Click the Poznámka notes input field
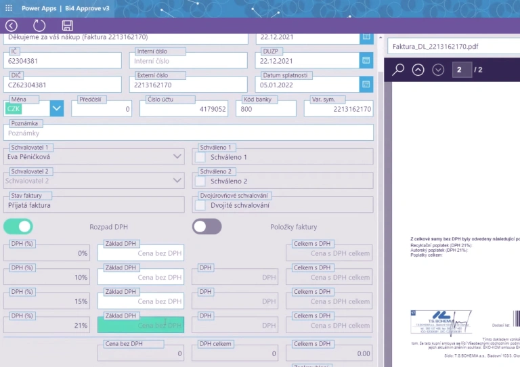520x367 pixels. pyautogui.click(x=188, y=133)
